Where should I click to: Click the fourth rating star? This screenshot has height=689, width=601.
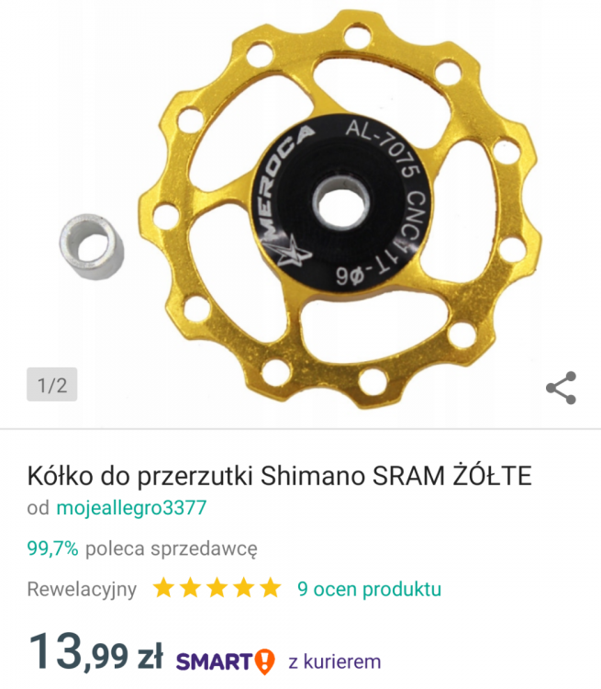[244, 588]
